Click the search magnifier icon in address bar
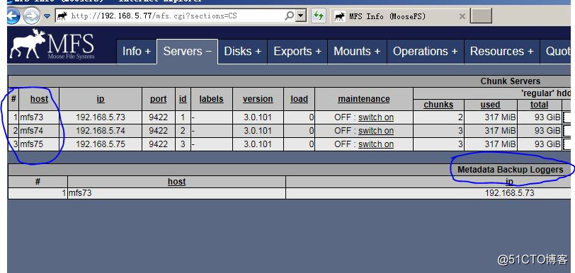 coord(290,16)
